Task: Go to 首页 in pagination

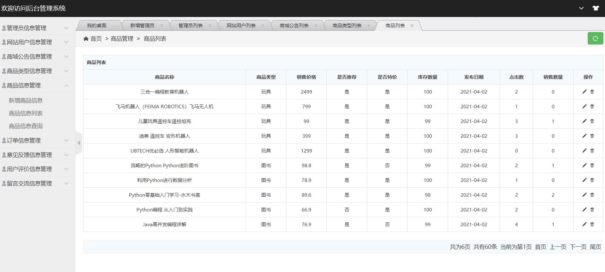Action: pos(540,247)
